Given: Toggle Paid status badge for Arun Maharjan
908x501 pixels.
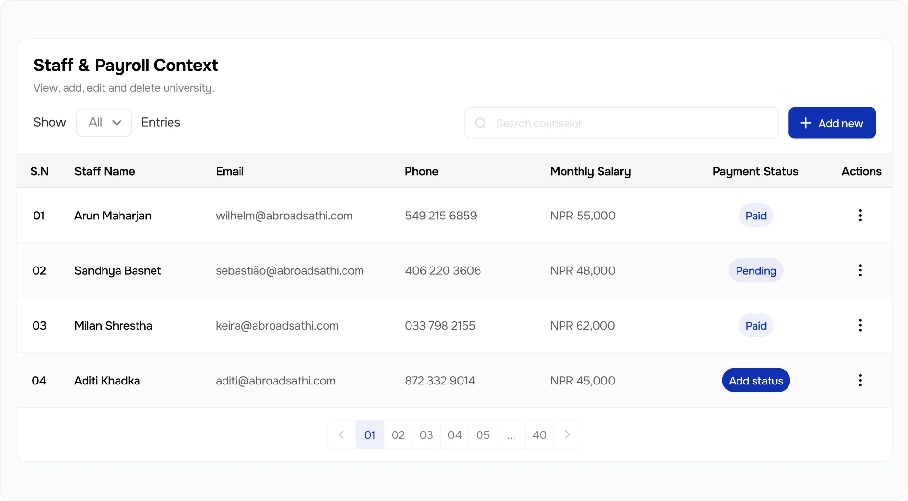Looking at the screenshot, I should pyautogui.click(x=755, y=215).
